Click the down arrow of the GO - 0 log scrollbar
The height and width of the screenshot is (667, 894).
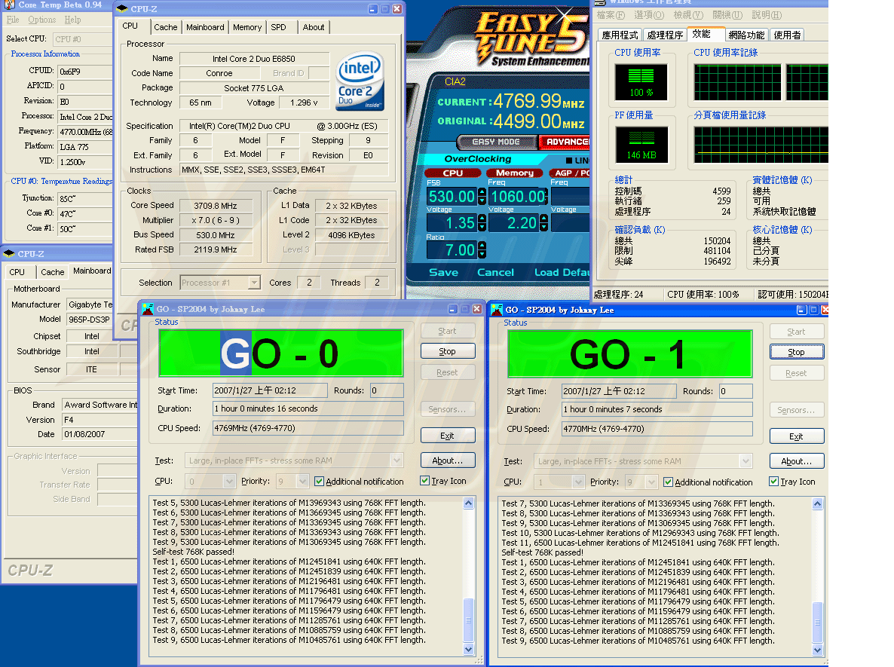pyautogui.click(x=469, y=650)
